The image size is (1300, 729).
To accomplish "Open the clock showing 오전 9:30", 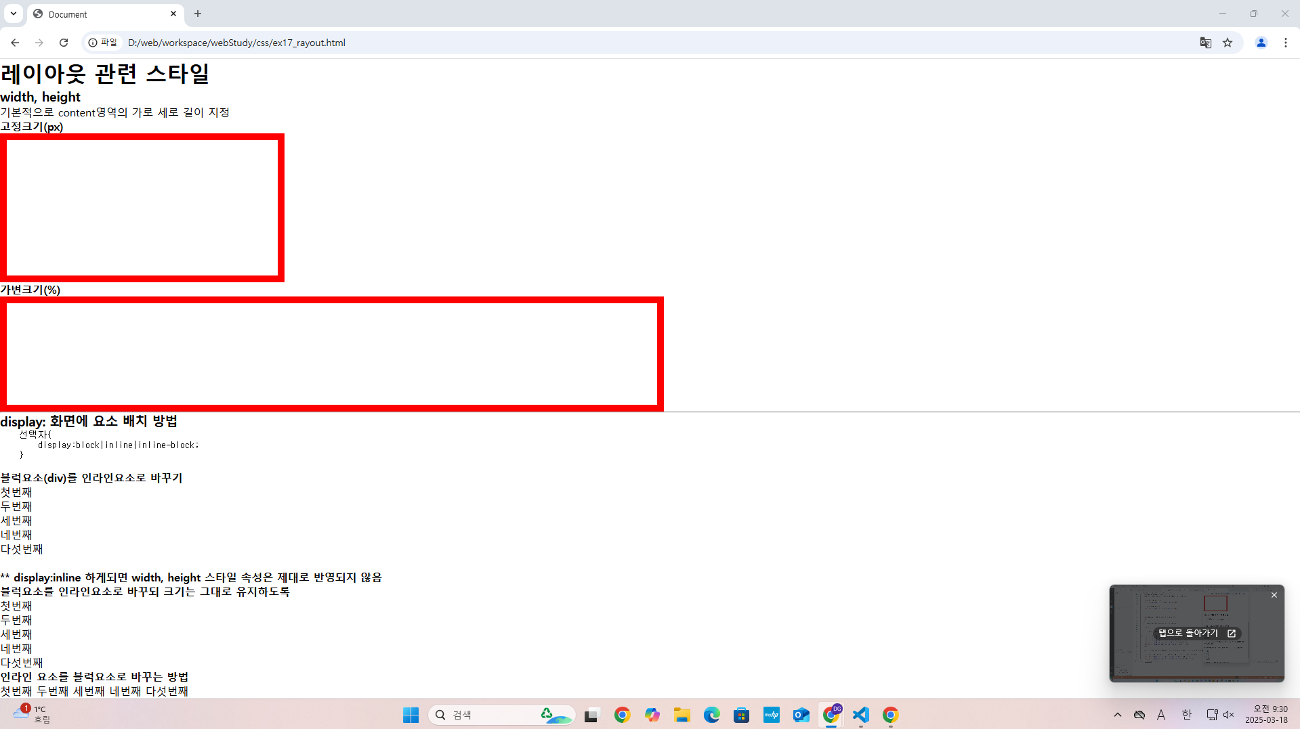I will [1266, 714].
